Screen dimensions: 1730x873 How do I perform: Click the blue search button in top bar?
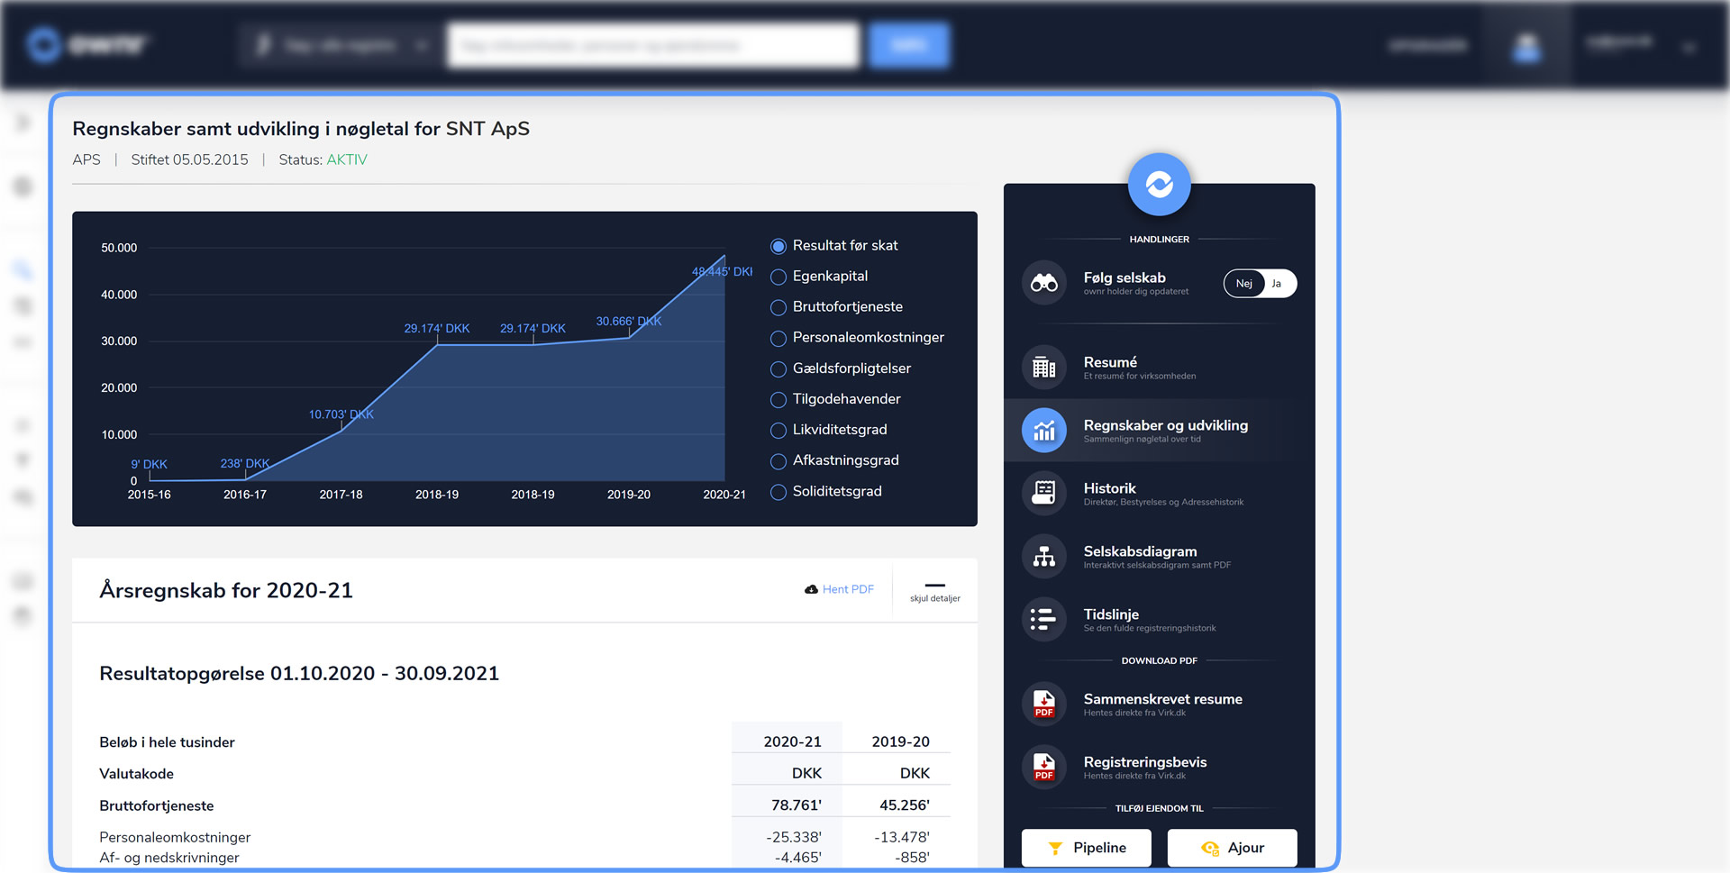(x=908, y=45)
